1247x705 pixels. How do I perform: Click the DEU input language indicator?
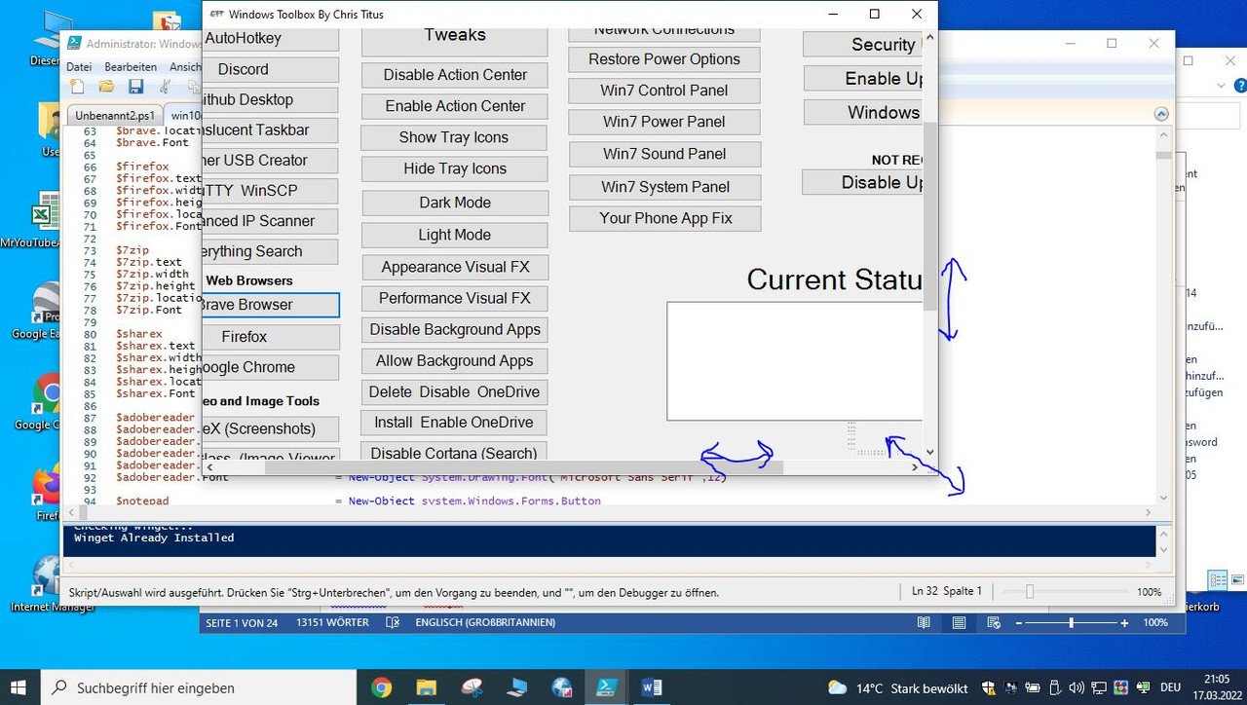click(x=1171, y=687)
